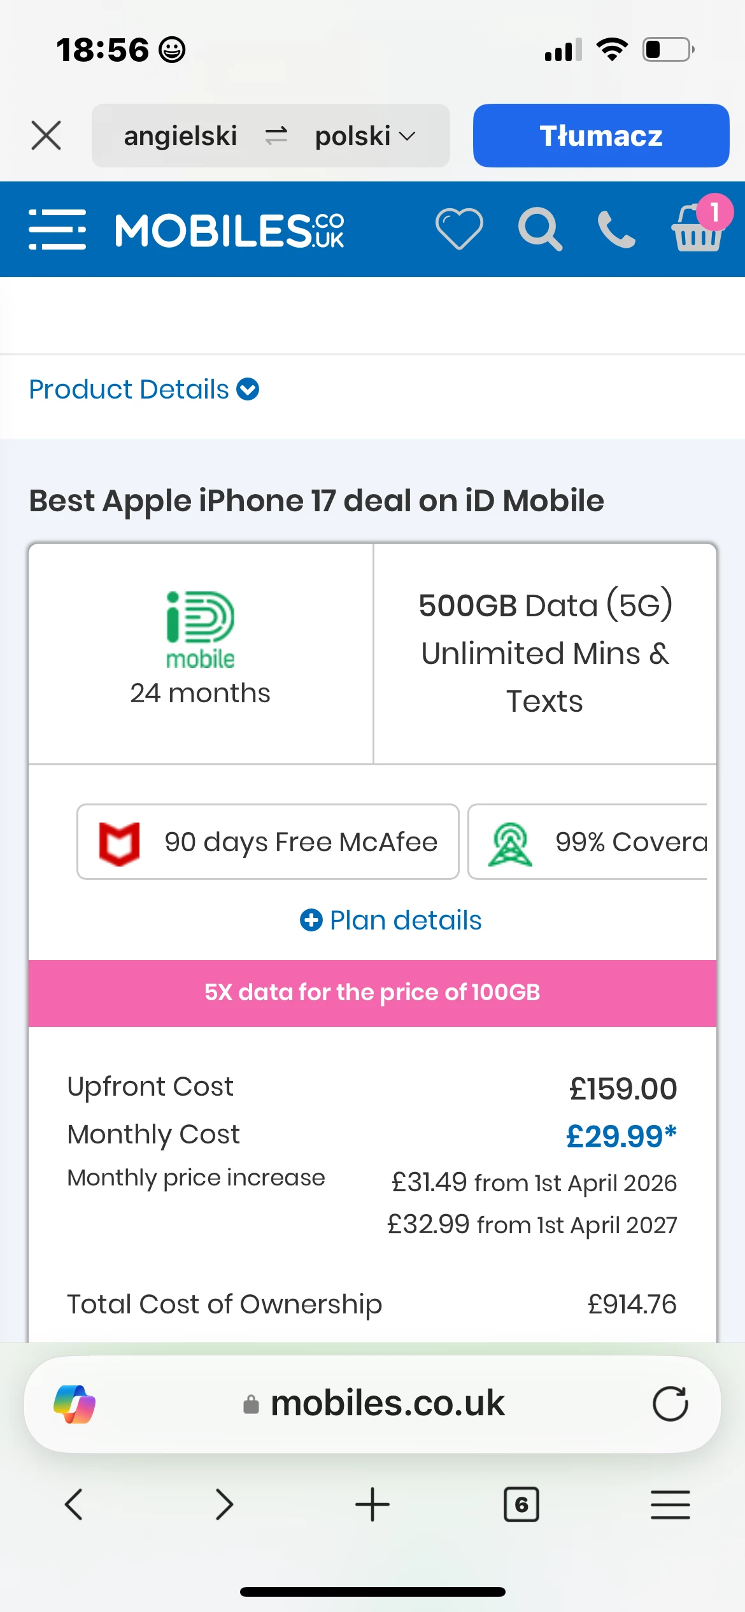Tap the Copilot icon in address bar
This screenshot has height=1612, width=745.
[x=74, y=1404]
